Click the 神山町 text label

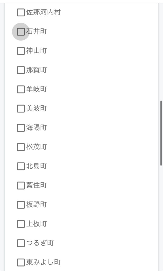[36, 51]
